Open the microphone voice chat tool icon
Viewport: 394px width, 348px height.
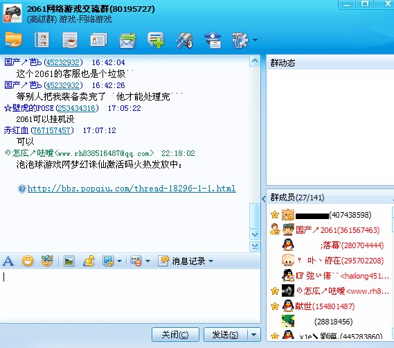pos(184,40)
